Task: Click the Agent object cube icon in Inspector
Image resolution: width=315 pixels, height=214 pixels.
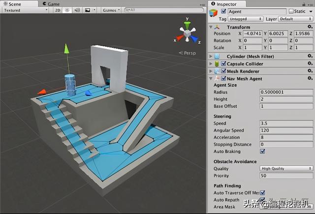Action: coord(213,13)
